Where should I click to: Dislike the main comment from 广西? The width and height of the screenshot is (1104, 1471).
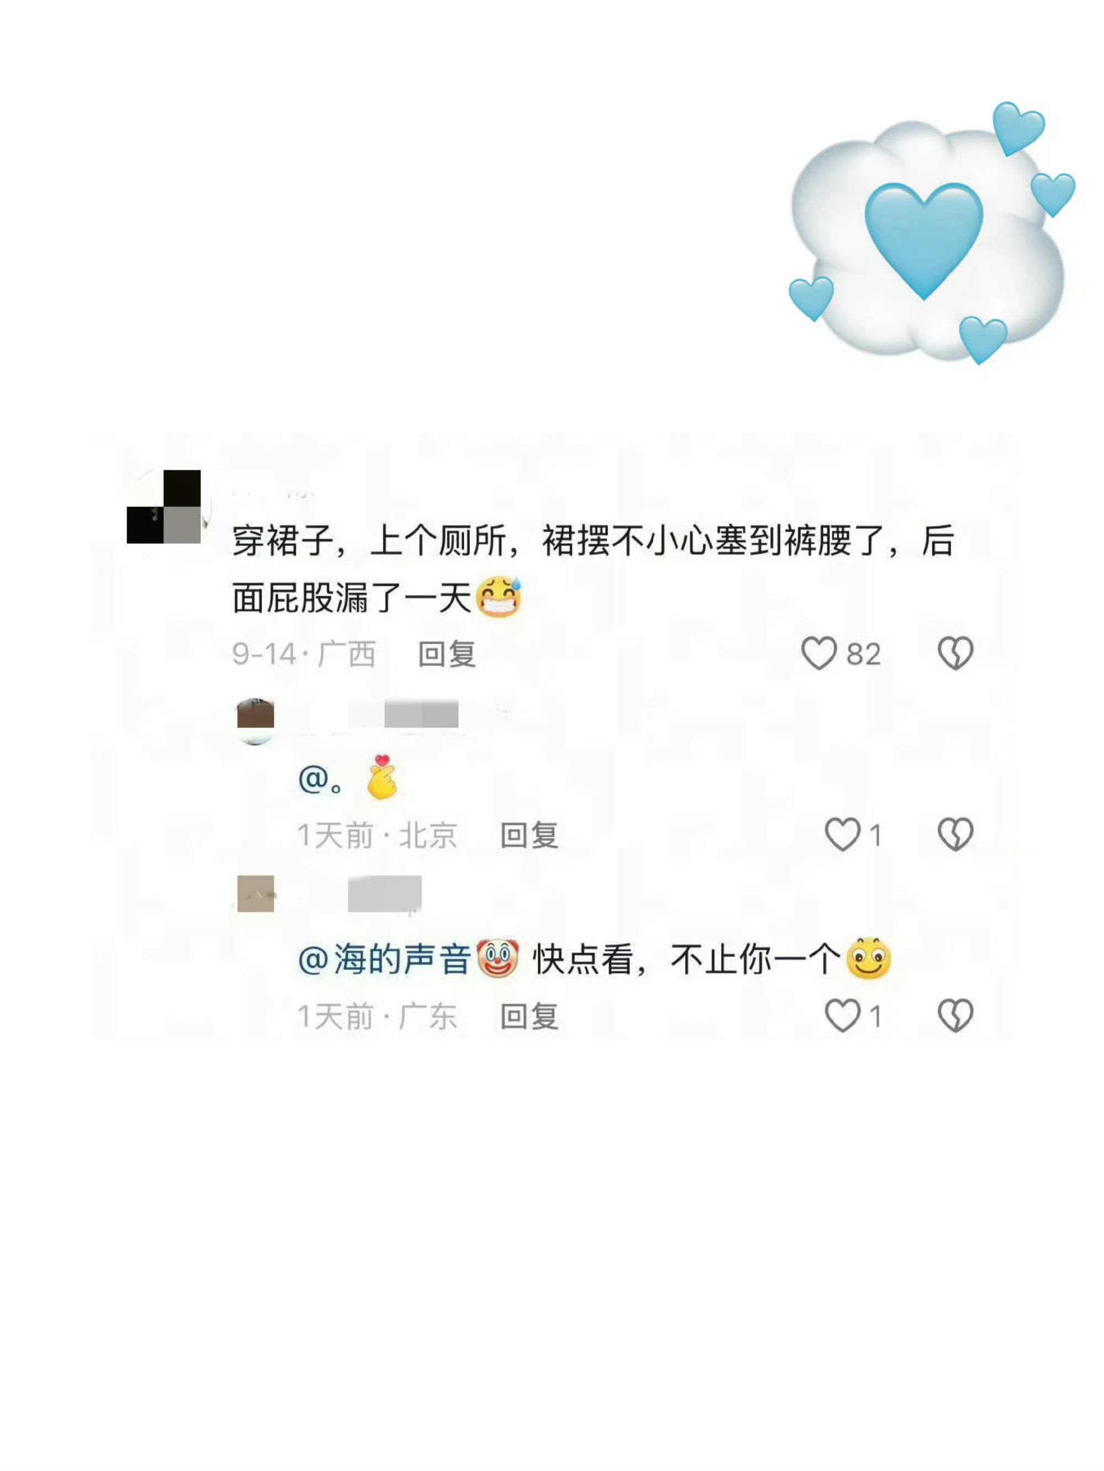(x=955, y=653)
